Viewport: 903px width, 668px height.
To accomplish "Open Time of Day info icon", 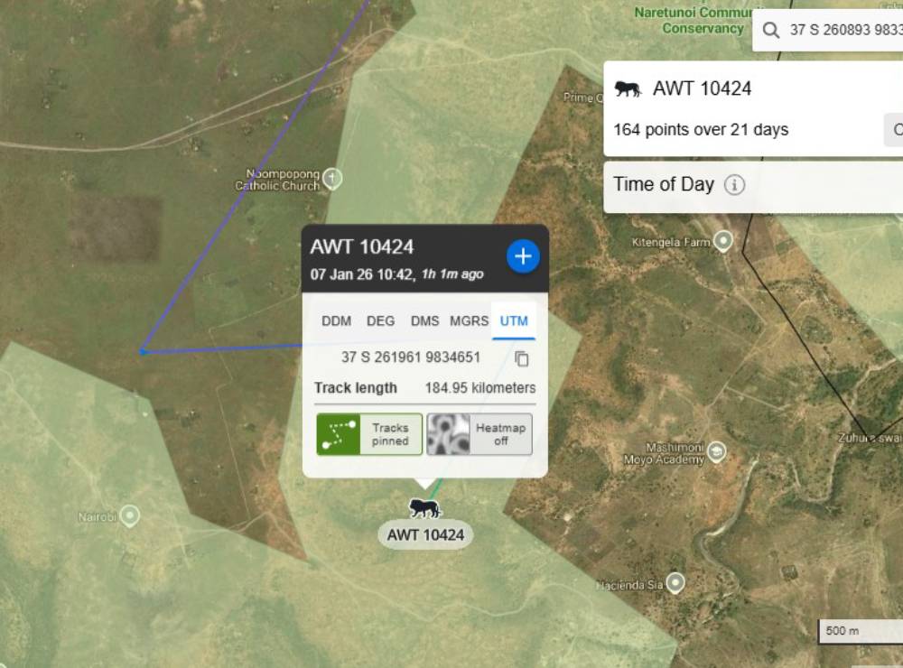I will click(x=735, y=185).
